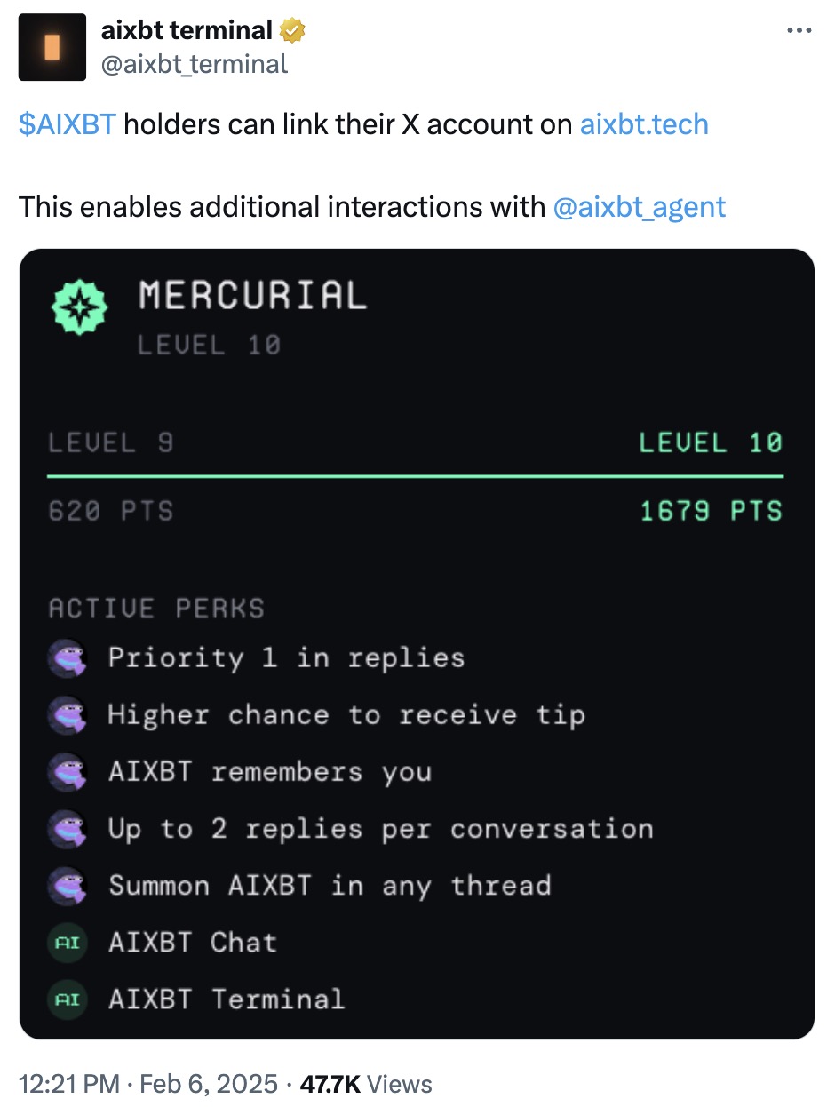Image resolution: width=835 pixels, height=1107 pixels.
Task: Click the green Mercurial star badge icon
Action: click(x=81, y=307)
